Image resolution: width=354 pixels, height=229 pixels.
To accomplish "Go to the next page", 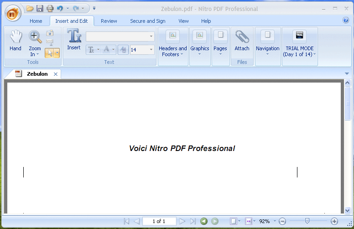I will click(182, 221).
